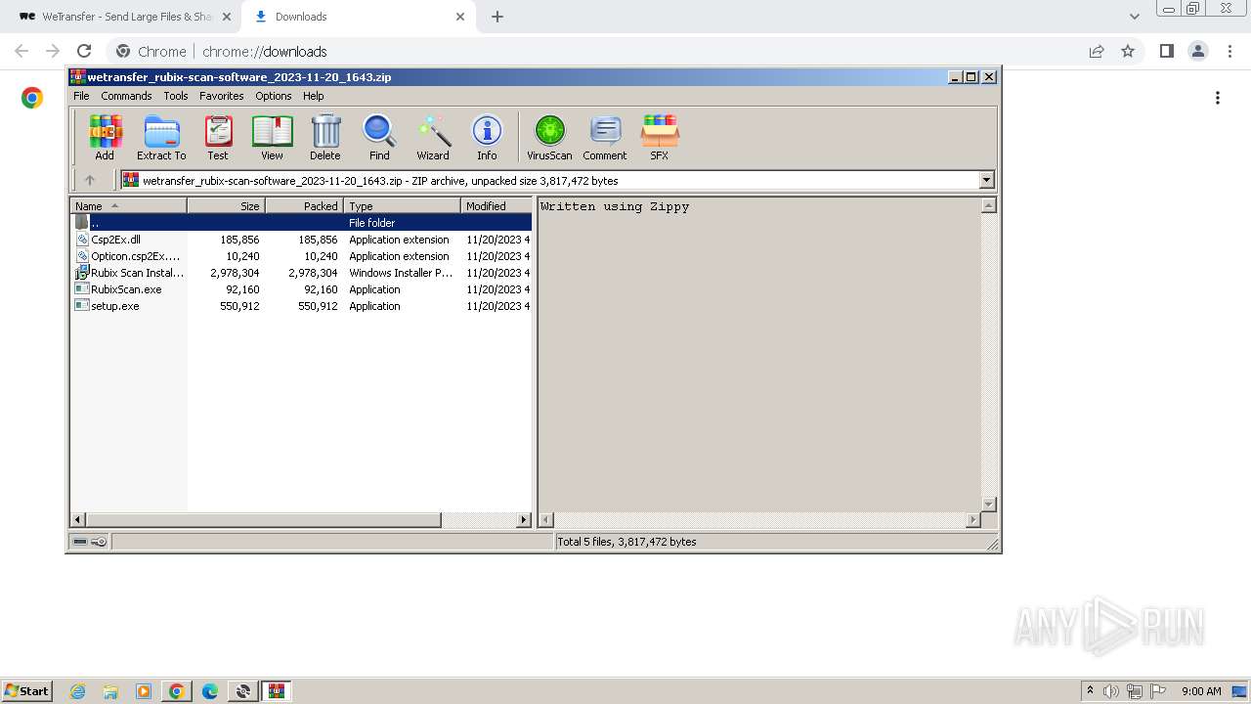
Task: Click the Delete toolbar icon
Action: click(x=325, y=137)
